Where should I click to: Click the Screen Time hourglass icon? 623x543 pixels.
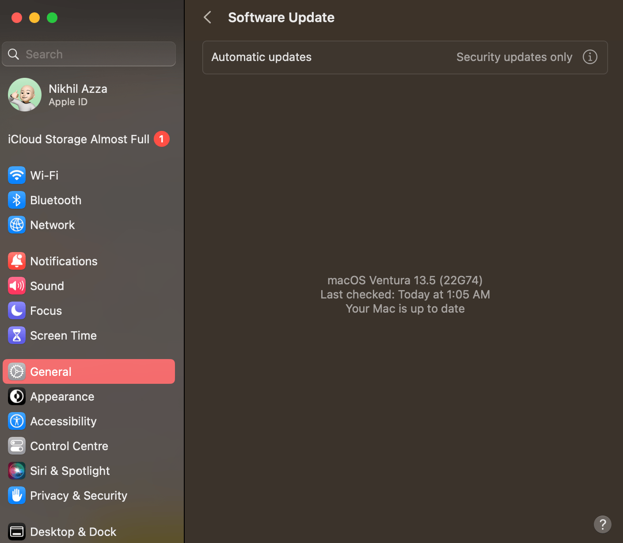pyautogui.click(x=17, y=336)
